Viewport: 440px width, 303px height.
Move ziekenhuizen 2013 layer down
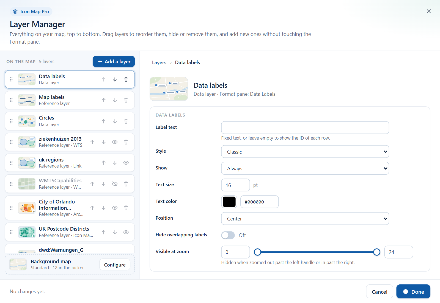tap(103, 142)
